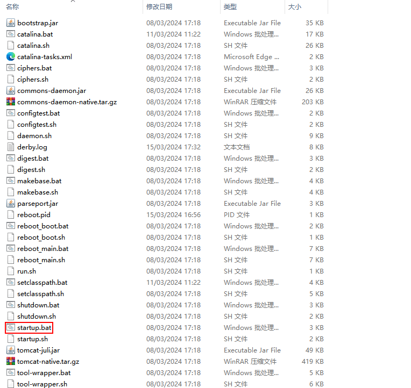Click the reboot.pid blank file icon
The image size is (411, 388).
click(11, 214)
